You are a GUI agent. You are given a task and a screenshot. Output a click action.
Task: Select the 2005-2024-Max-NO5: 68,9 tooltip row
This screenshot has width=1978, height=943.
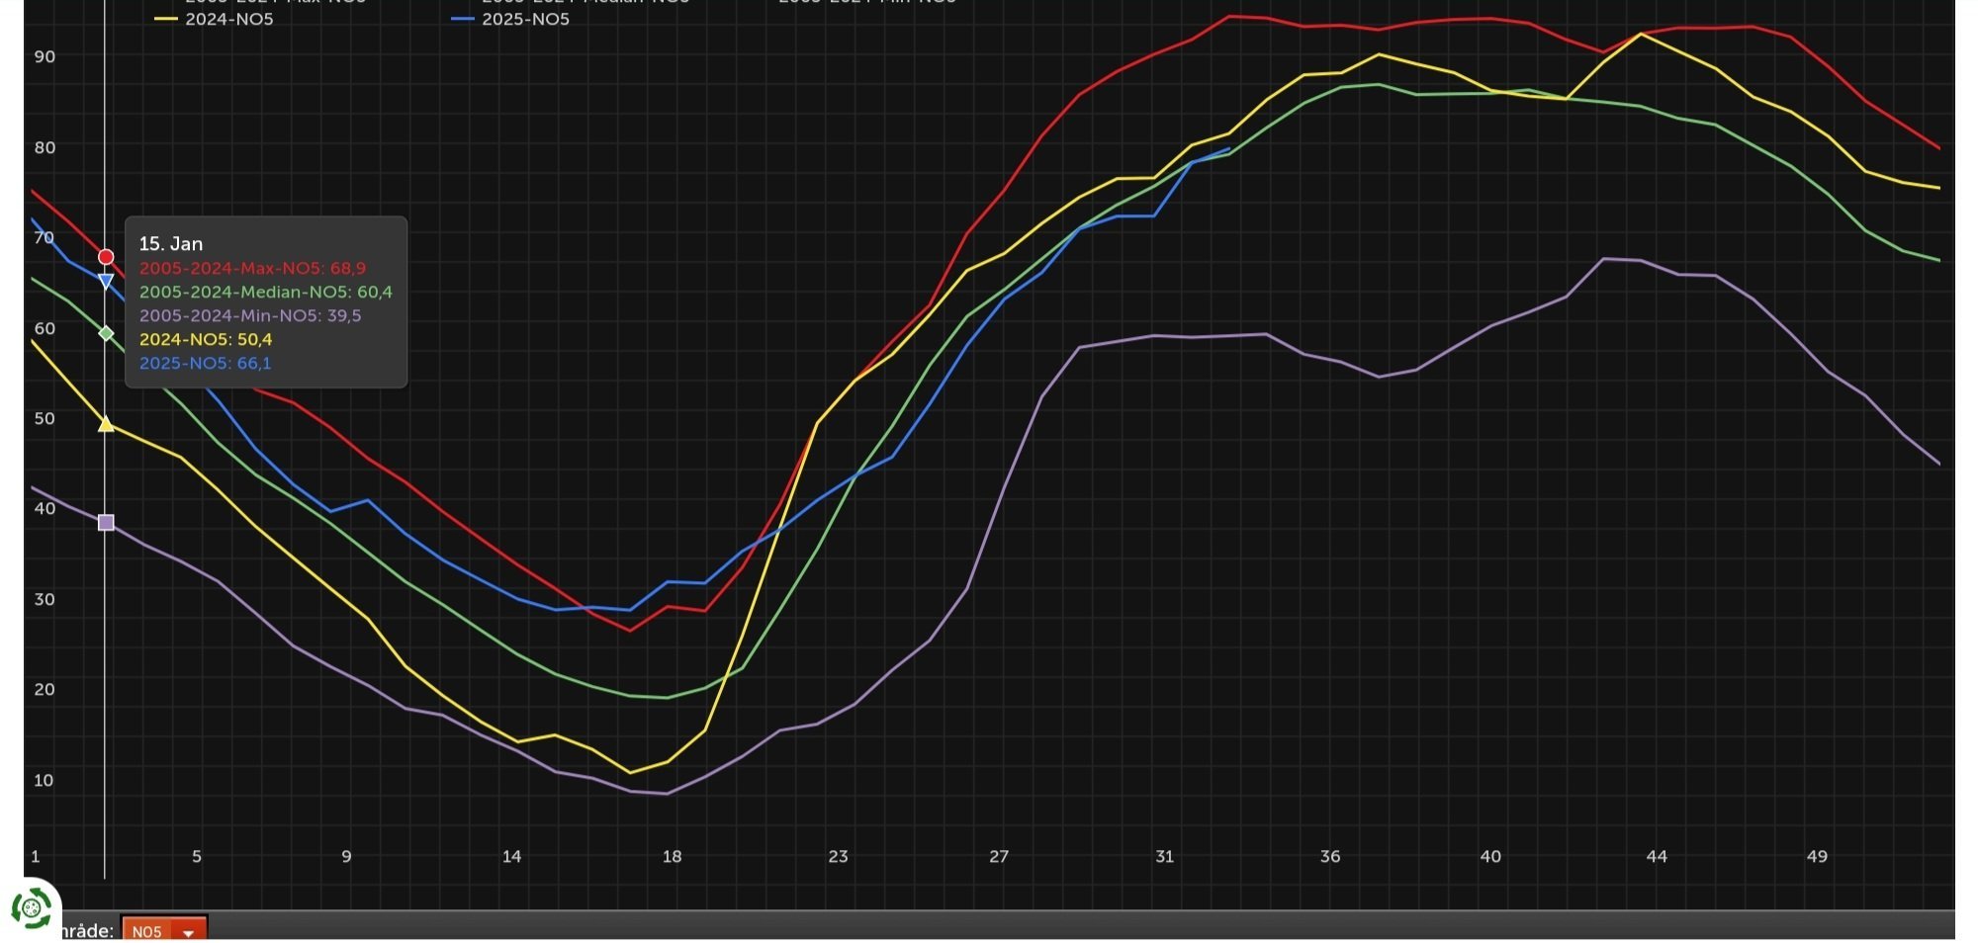click(252, 268)
